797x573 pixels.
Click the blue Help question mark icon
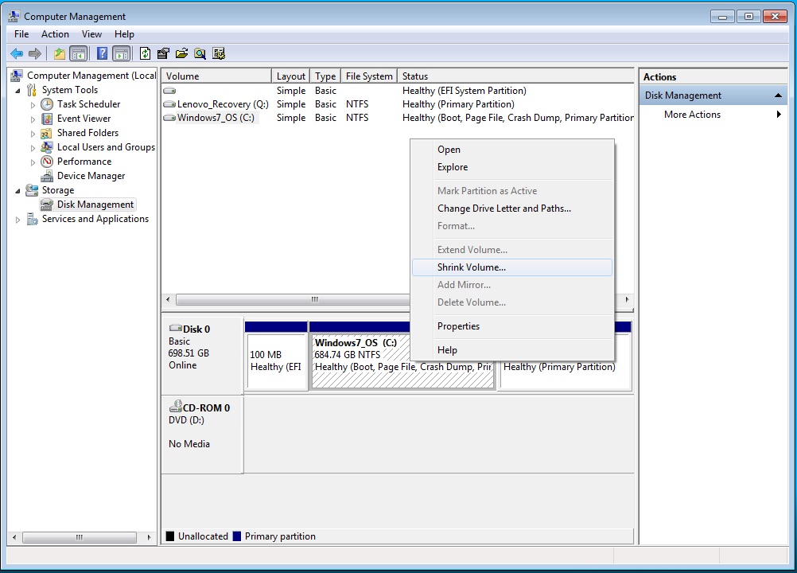click(102, 53)
